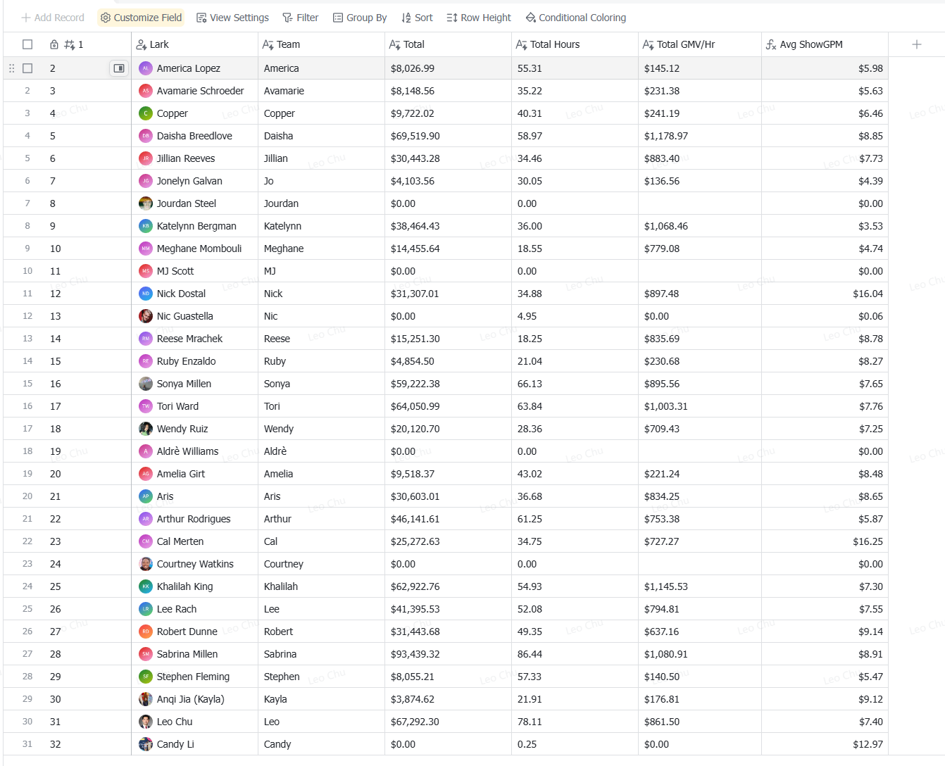Open Conditional Coloring
This screenshot has height=766, width=945.
click(575, 18)
